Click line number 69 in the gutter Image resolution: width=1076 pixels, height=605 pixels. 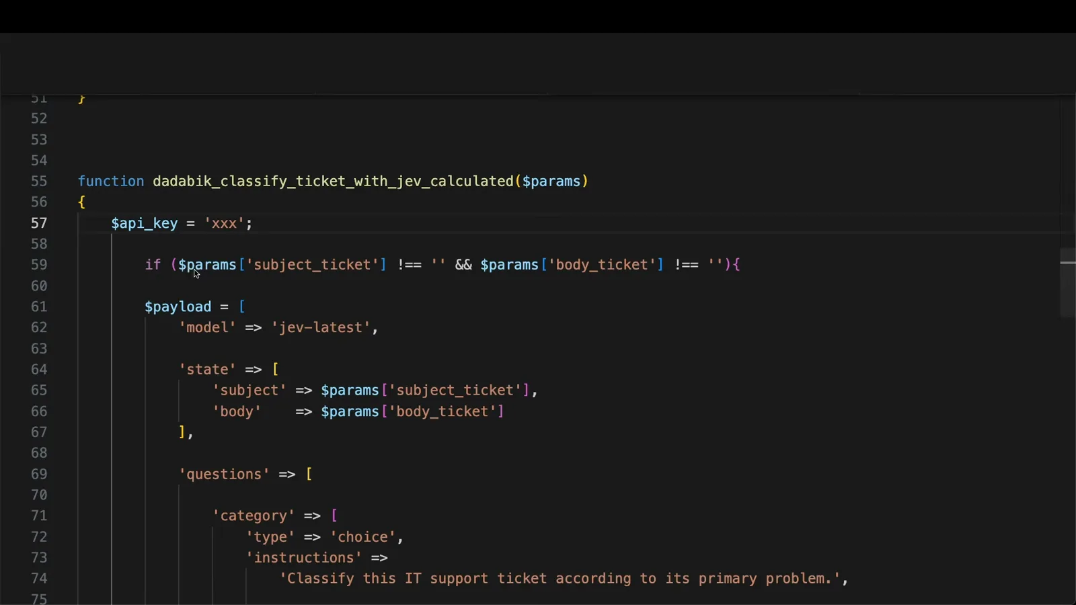[x=39, y=474]
